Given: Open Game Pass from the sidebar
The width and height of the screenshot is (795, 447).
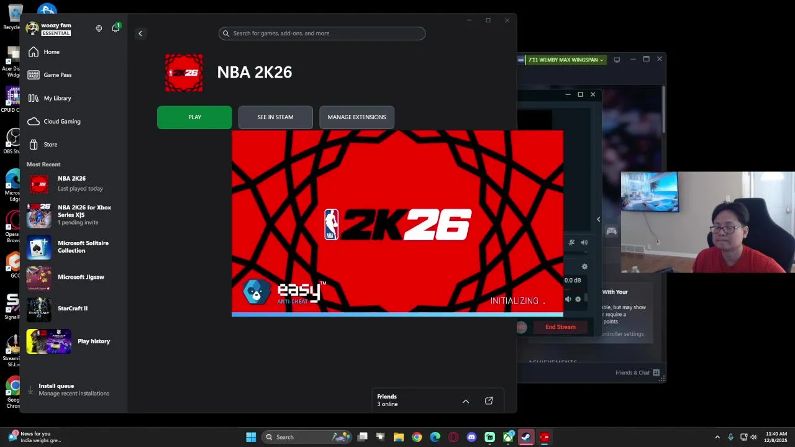Looking at the screenshot, I should (73, 75).
